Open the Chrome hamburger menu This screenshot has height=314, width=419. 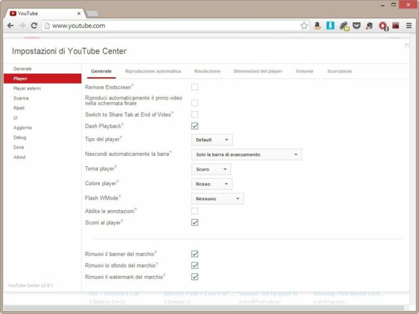409,26
